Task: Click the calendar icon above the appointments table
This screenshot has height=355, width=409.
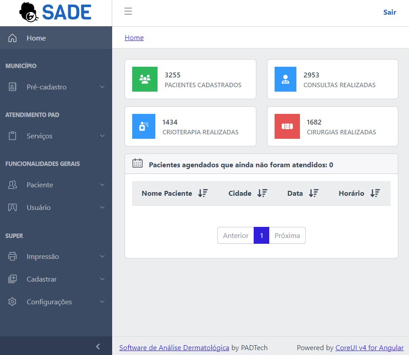Action: click(x=137, y=163)
